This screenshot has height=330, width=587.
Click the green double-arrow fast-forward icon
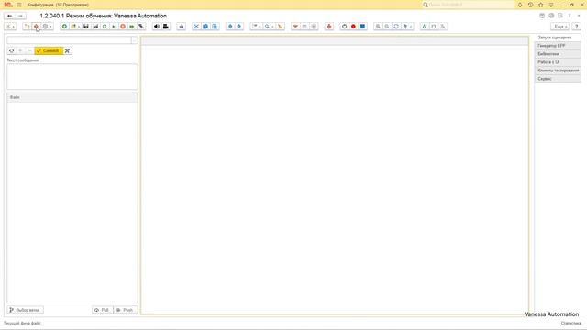pos(132,27)
